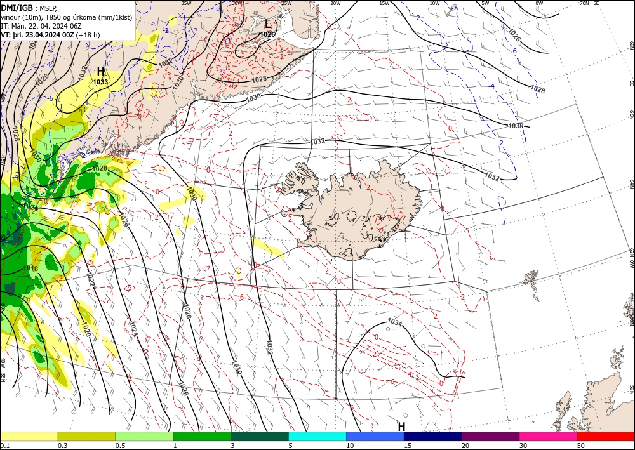Viewport: 635px width, 450px height.
Task: Click the light green 0.5–1 legend swatch
Action: click(x=144, y=436)
